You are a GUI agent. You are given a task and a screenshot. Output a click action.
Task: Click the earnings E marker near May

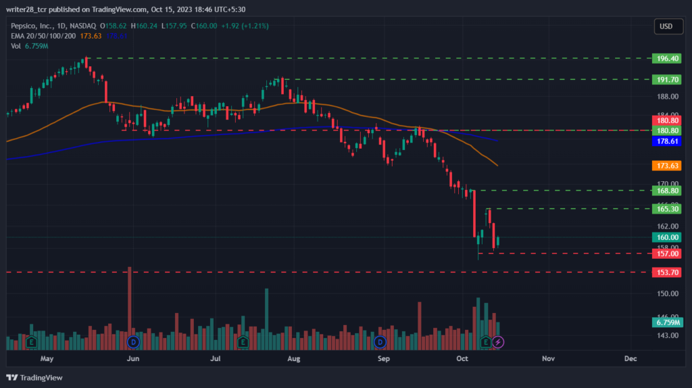31,342
